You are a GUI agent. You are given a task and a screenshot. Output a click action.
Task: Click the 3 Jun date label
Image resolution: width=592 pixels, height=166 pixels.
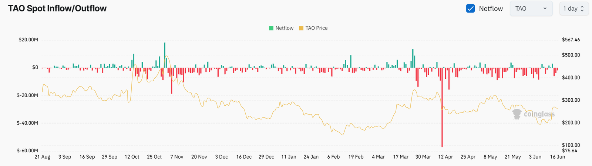click(x=535, y=157)
